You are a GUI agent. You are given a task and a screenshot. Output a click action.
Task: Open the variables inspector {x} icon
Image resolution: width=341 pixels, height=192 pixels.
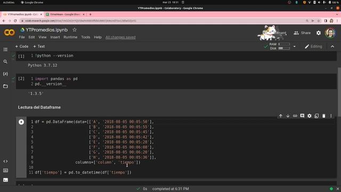pos(5,74)
